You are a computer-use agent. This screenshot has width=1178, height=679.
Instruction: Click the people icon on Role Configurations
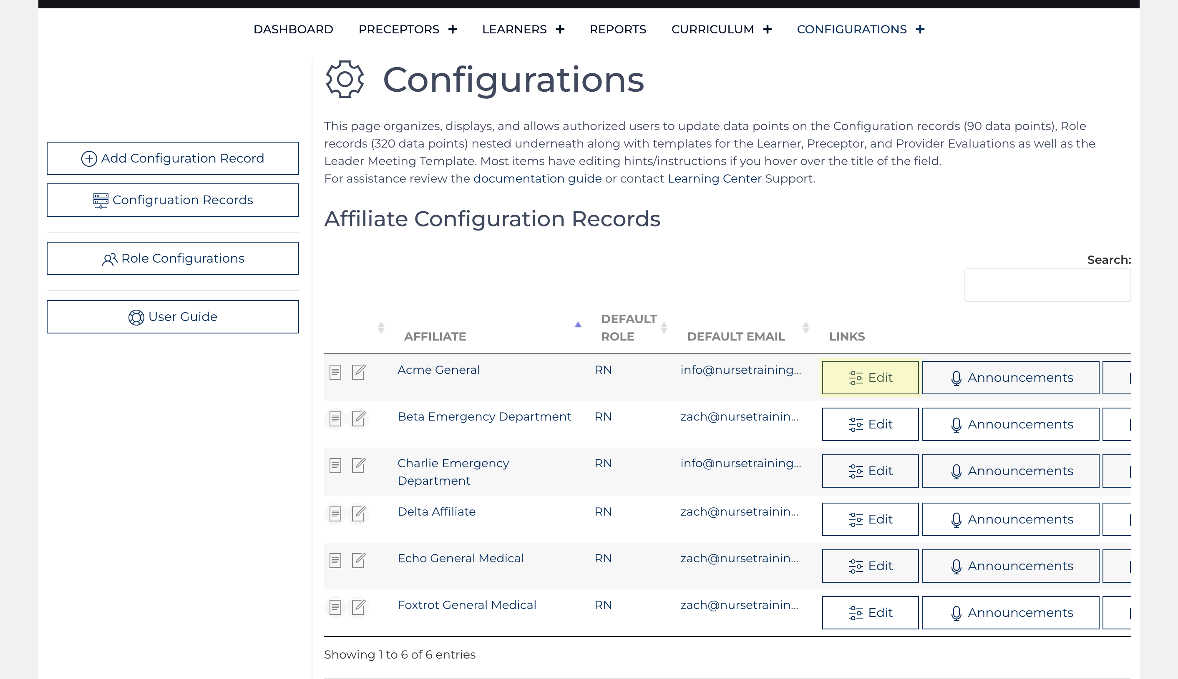109,258
